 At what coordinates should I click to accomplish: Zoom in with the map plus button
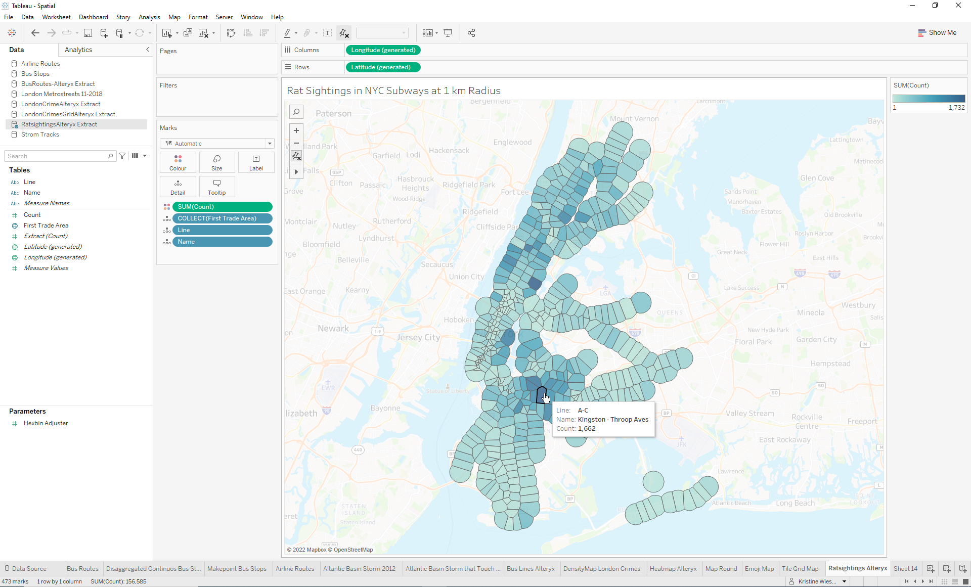(x=296, y=130)
